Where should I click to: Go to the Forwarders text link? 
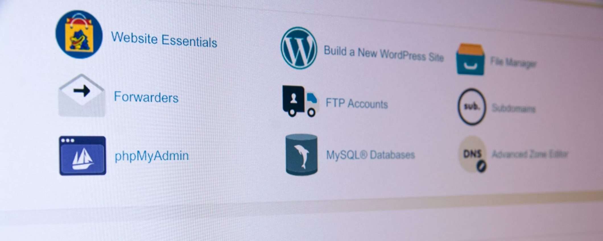146,97
